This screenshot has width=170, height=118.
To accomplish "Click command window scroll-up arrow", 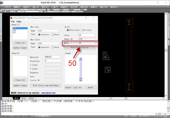I will (168, 101).
